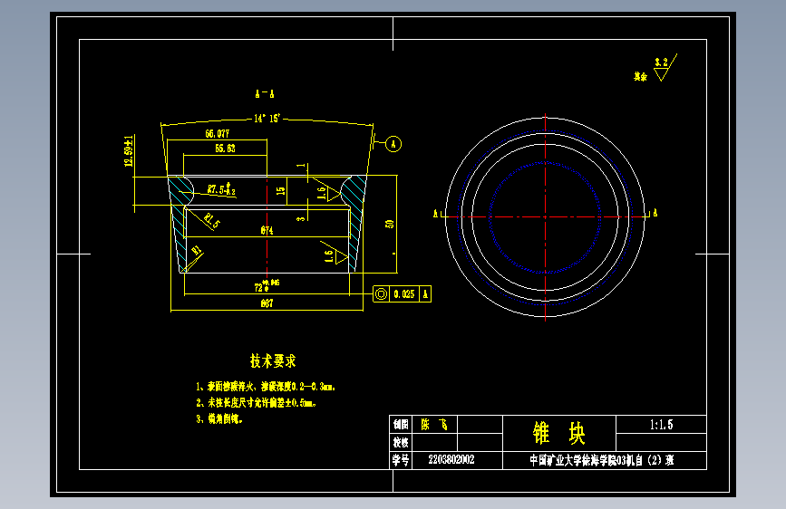This screenshot has width=786, height=509.
Task: Select the R7.5 radius dimension
Action: pyautogui.click(x=221, y=189)
